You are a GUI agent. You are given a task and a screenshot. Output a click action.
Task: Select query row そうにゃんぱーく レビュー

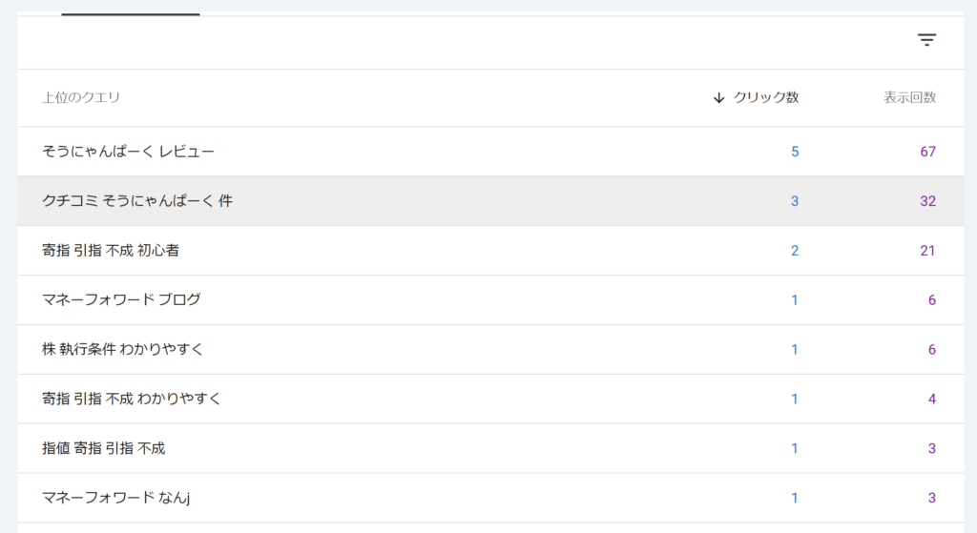click(129, 152)
